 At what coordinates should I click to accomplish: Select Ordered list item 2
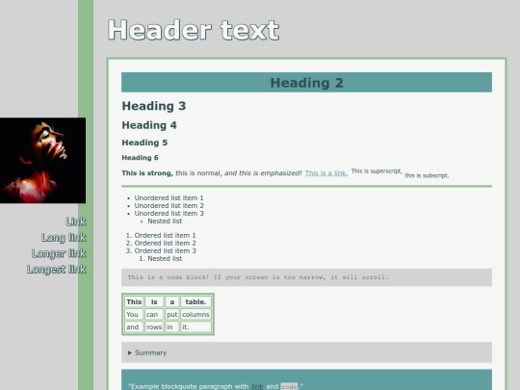point(166,243)
